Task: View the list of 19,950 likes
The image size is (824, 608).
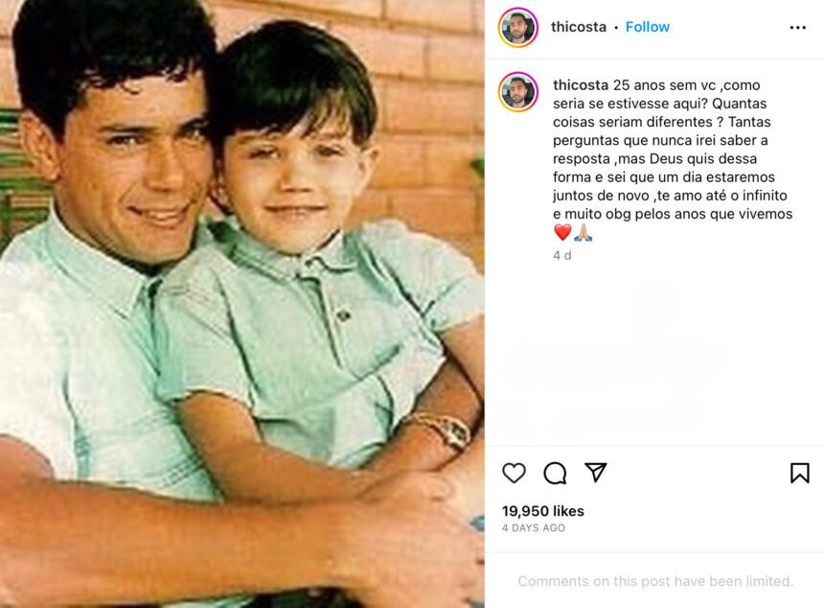Action: pos(543,511)
